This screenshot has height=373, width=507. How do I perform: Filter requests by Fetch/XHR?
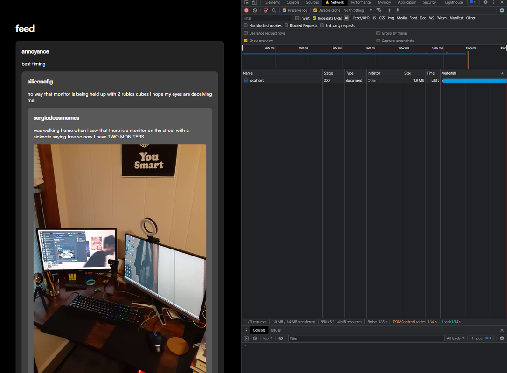(x=361, y=18)
